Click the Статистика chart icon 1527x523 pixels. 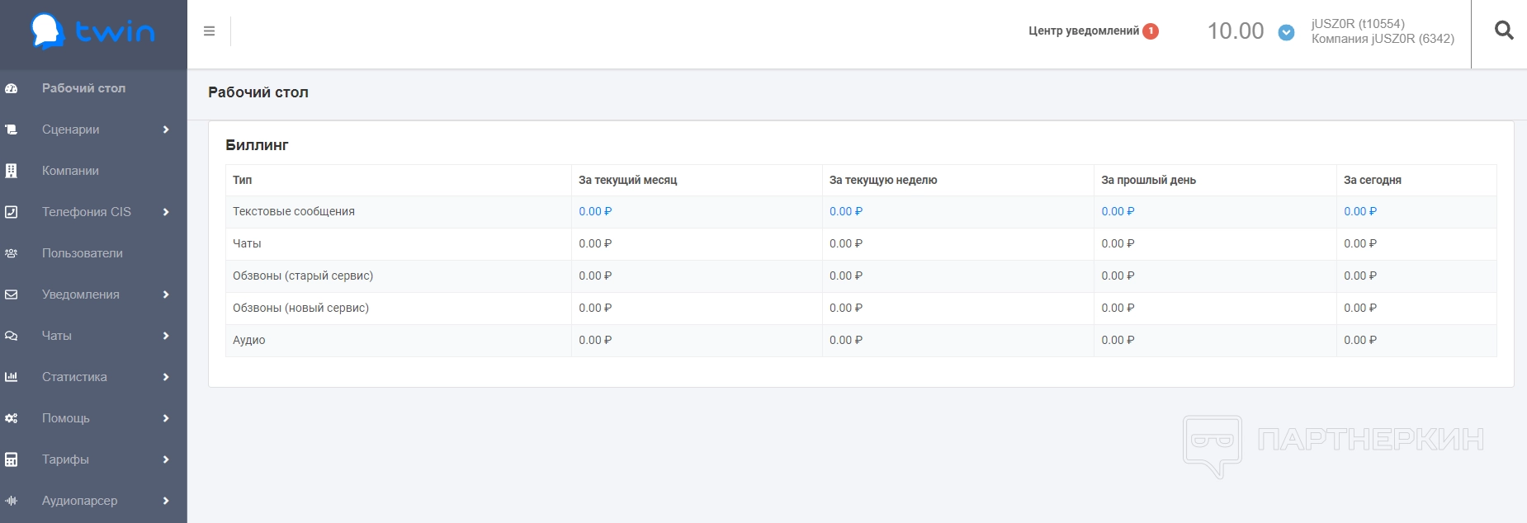coord(12,377)
